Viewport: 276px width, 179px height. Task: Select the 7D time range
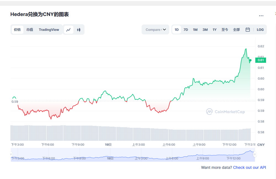[186, 30]
